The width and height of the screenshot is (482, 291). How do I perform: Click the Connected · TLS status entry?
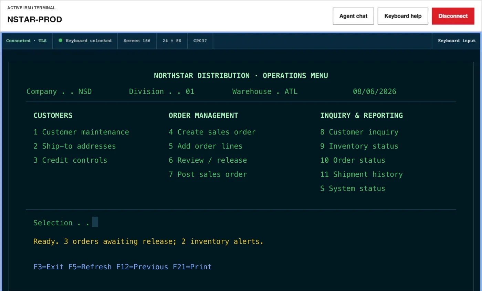click(x=26, y=41)
